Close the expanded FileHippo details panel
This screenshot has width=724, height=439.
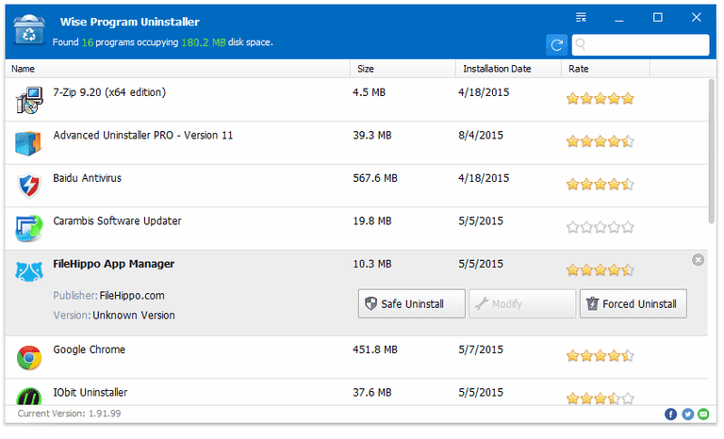click(699, 260)
